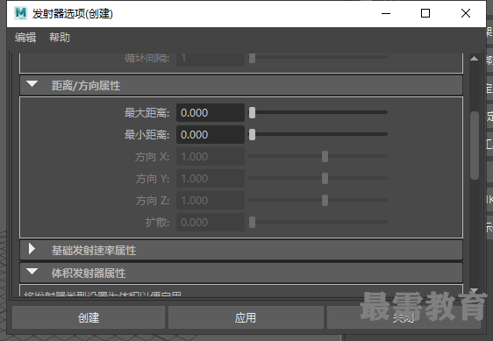Click the scrollbar down arrow
493x341 pixels.
tap(474, 290)
